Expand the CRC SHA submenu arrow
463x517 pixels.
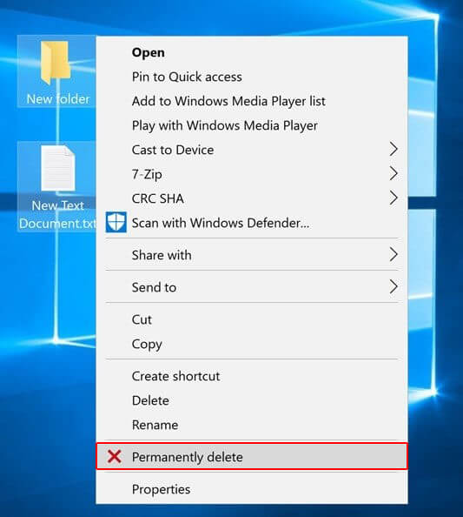(394, 198)
